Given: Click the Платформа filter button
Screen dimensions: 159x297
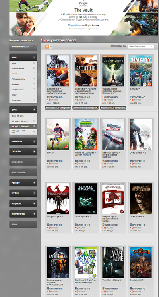Looking at the screenshot, I should pos(23,162).
